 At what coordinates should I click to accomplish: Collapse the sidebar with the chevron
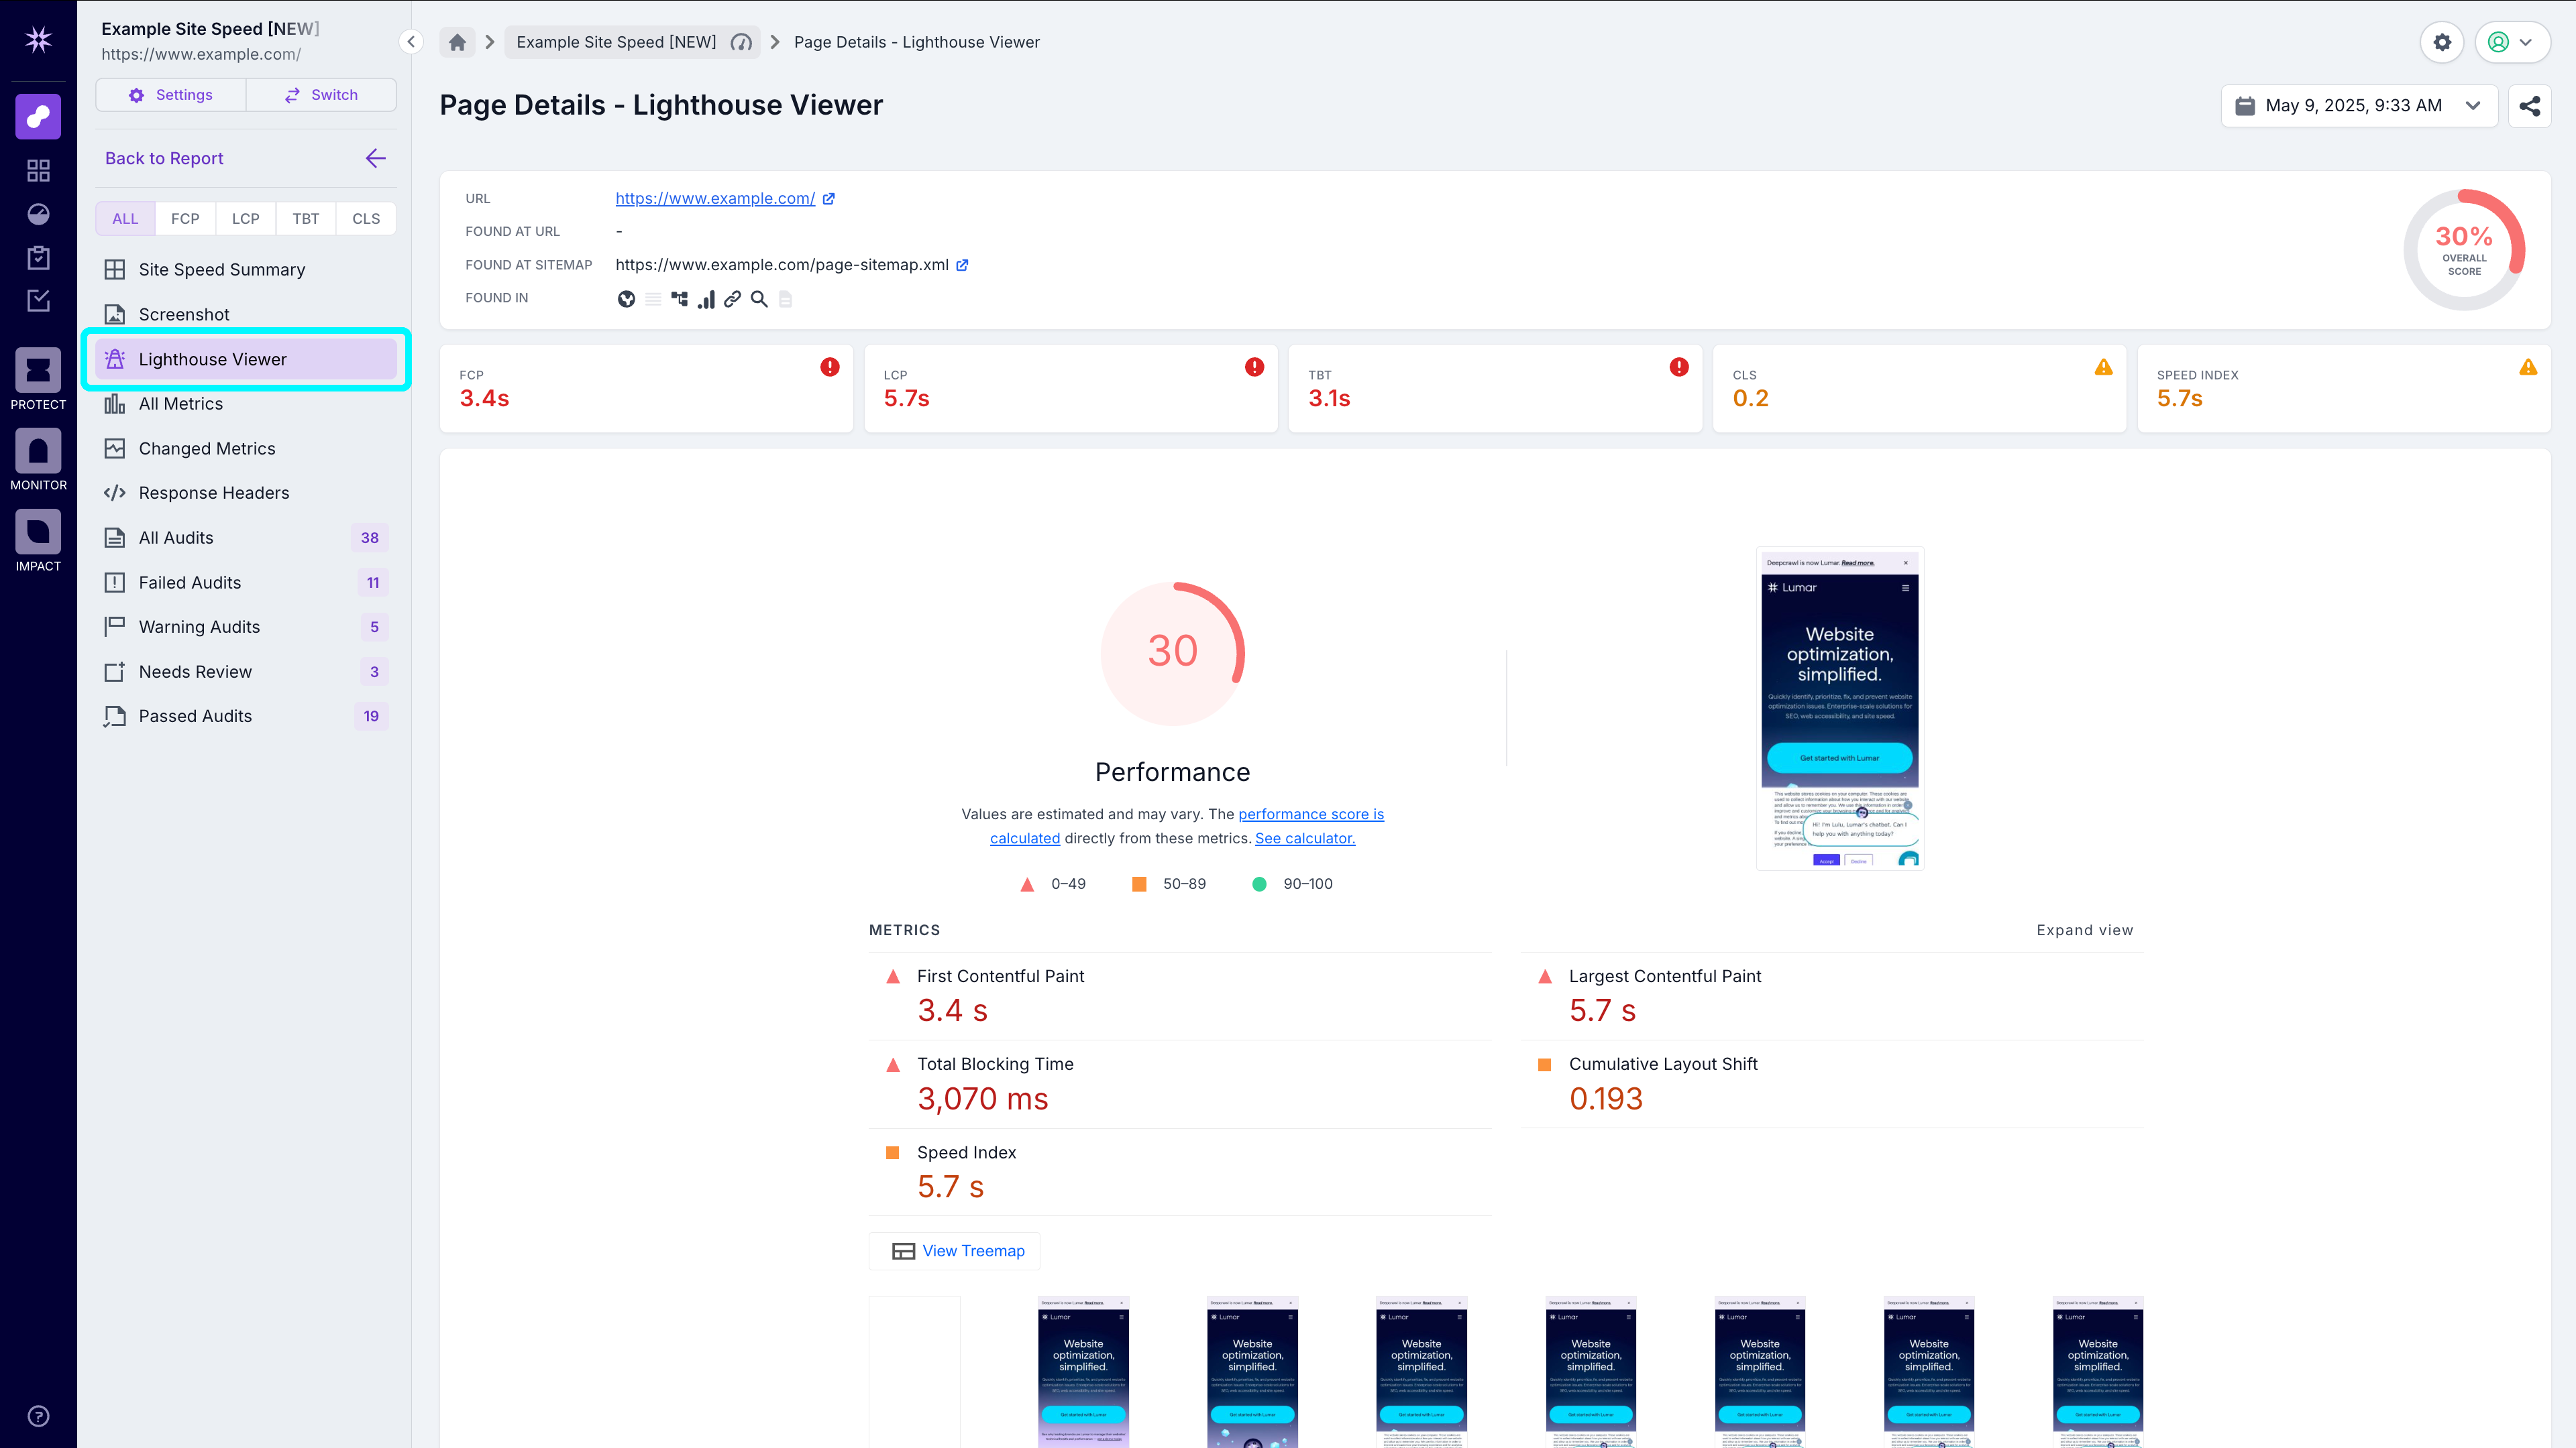411,42
